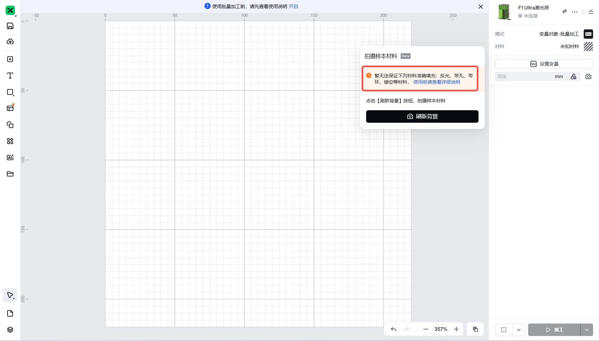Image resolution: width=599 pixels, height=341 pixels.
Task: Click the auto-measure thickness icon
Action: point(573,77)
